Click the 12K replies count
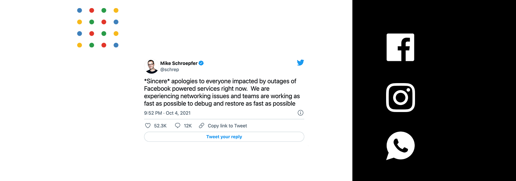The image size is (516, 181). click(x=188, y=126)
